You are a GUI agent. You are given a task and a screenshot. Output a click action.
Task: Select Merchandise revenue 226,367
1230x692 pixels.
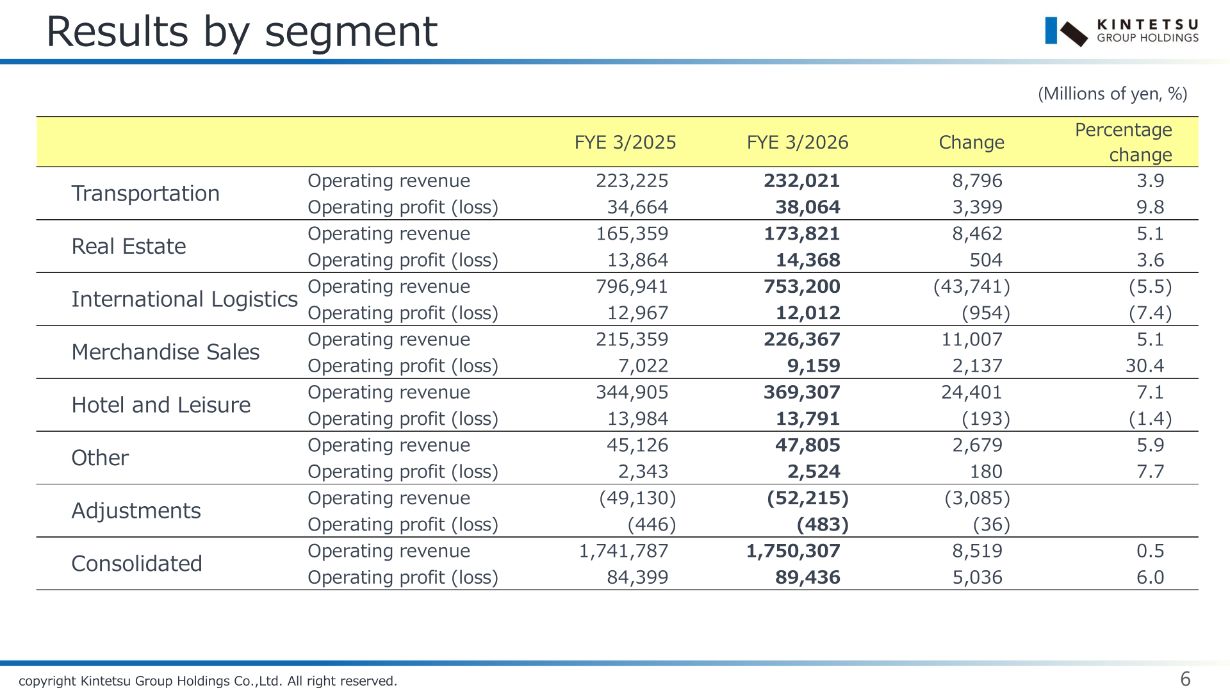802,340
